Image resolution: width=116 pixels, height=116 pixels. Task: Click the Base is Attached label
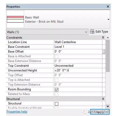coord(19,56)
